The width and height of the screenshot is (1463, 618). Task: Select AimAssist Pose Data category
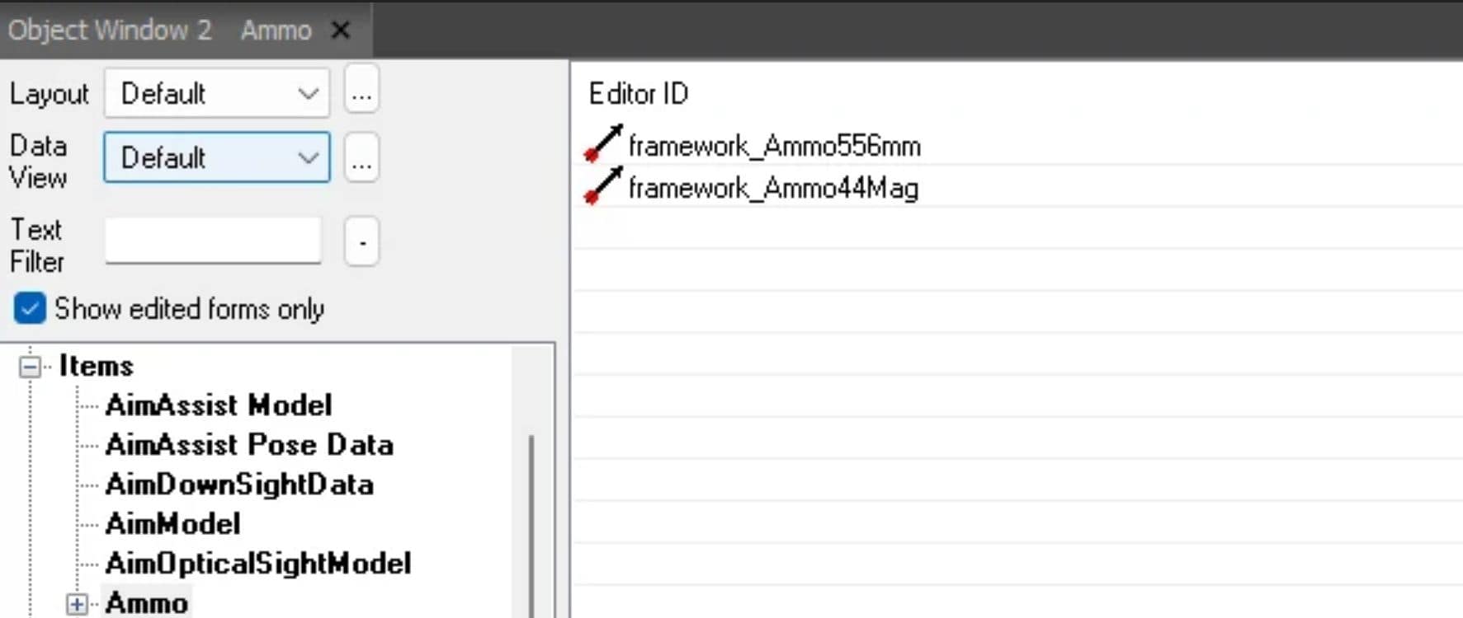249,445
